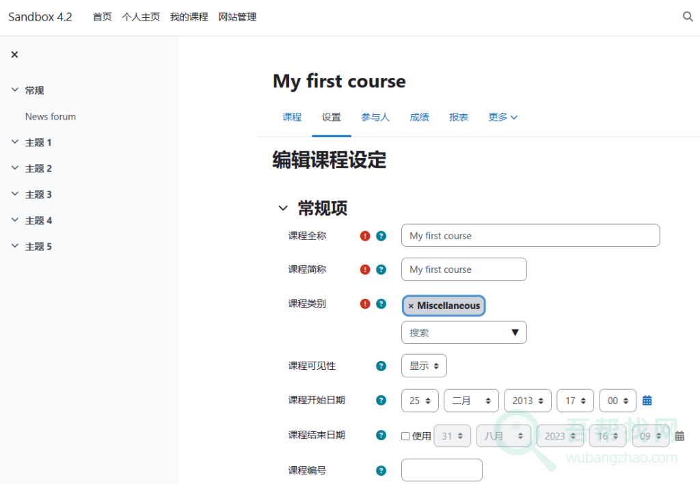Click the search icon in the top bar
Screen dimensions: 700x484
tap(688, 16)
